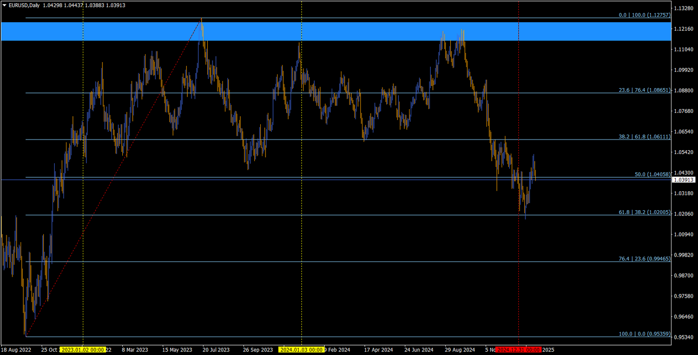The height and width of the screenshot is (355, 698).
Task: Click the 17 Apr 2024 date label
Action: tap(379, 350)
